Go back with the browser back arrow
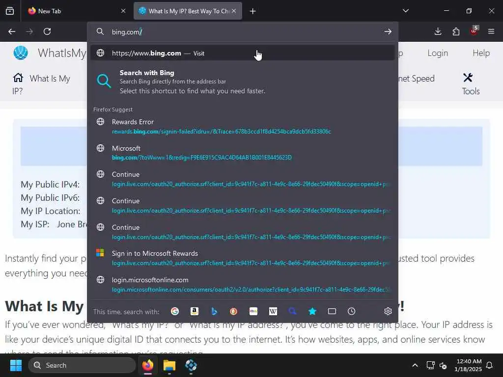The image size is (503, 377). point(12,31)
